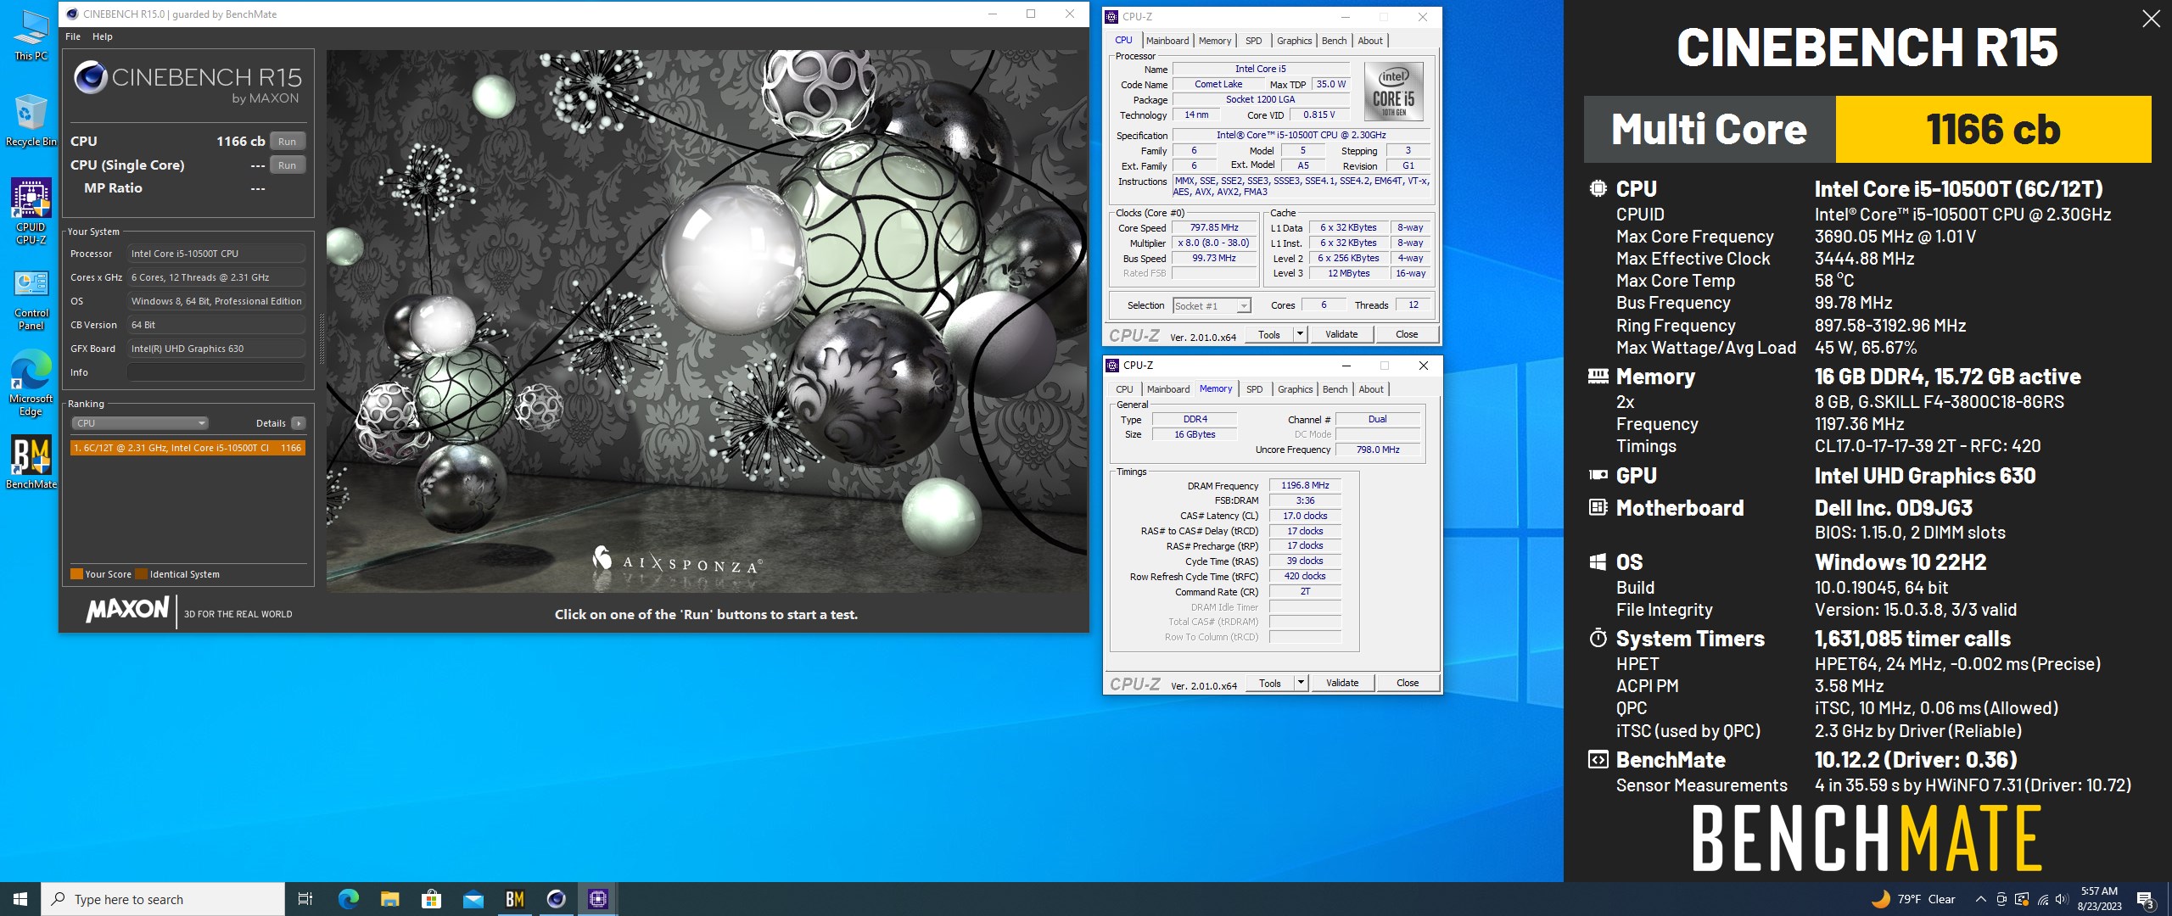The image size is (2172, 916).
Task: Click the taskbar search box
Action: [163, 899]
